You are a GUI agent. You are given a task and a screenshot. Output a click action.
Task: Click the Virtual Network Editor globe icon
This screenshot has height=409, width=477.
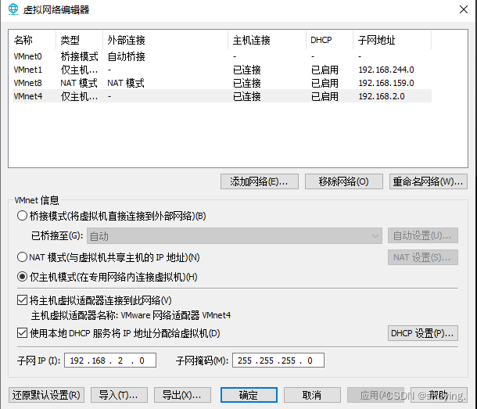pos(13,9)
